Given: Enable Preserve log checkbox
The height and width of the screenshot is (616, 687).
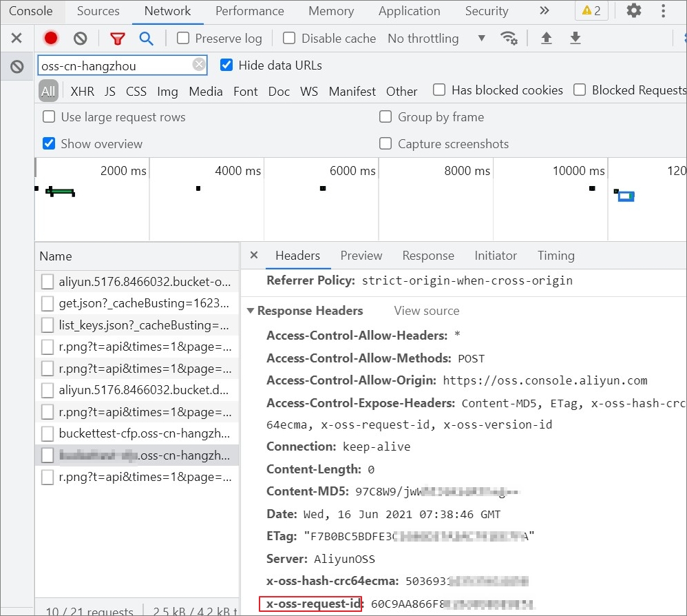Looking at the screenshot, I should point(182,38).
